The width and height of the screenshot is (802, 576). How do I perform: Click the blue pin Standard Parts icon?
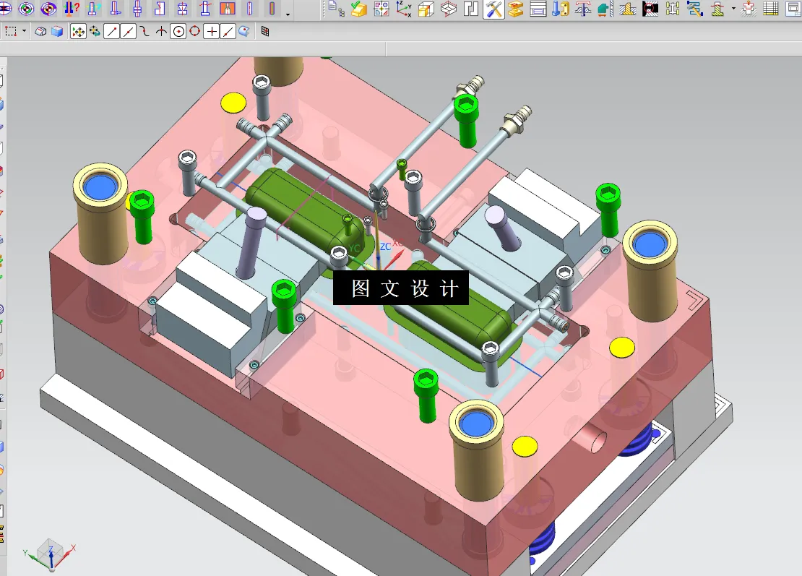[x=561, y=8]
